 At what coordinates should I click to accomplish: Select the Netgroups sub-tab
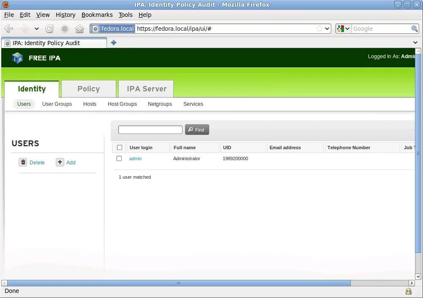[x=160, y=104]
